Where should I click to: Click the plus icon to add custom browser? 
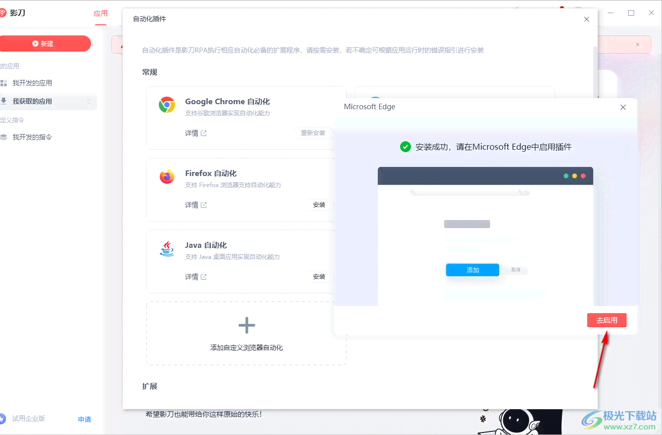point(246,325)
